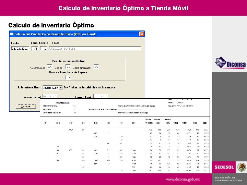Click the Calcular button in the dialog
The image size is (247, 185).
pyautogui.click(x=26, y=106)
